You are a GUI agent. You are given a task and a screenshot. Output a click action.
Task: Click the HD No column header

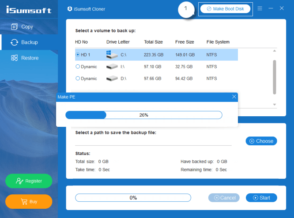(x=81, y=42)
